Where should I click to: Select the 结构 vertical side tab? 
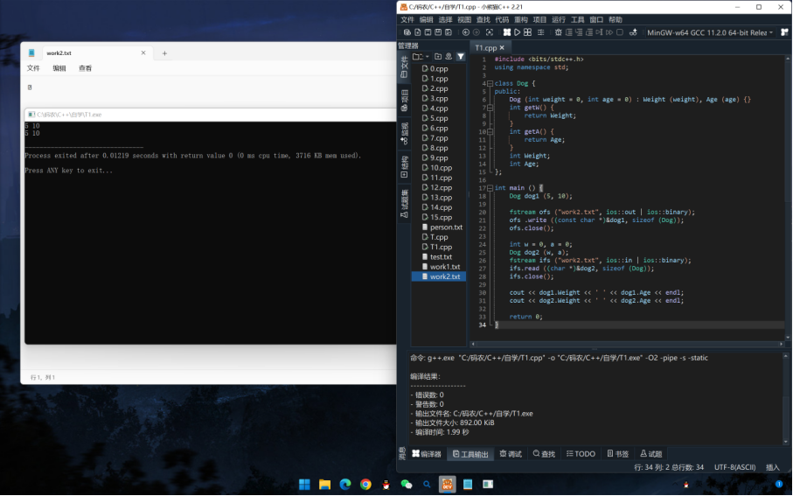tap(404, 167)
